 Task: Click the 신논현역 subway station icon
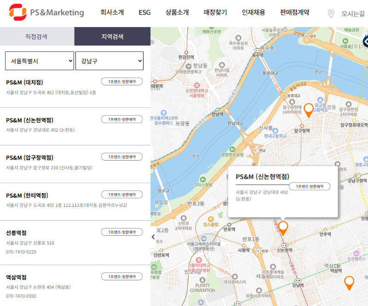[x=284, y=245]
